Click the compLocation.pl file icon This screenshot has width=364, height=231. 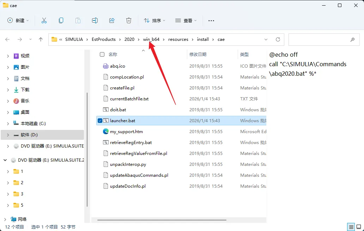point(105,77)
